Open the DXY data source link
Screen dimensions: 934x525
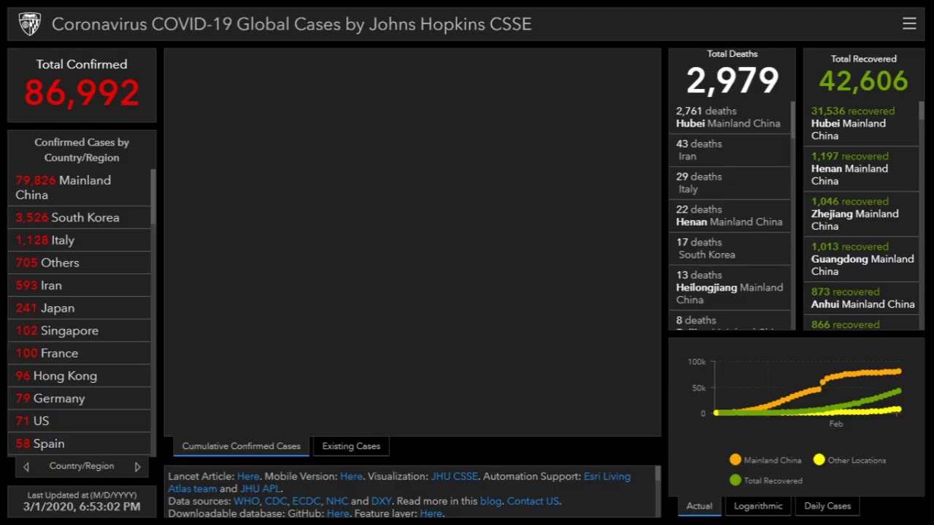click(x=381, y=501)
